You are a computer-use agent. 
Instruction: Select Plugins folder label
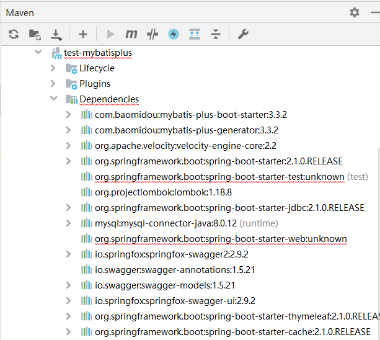coord(95,84)
